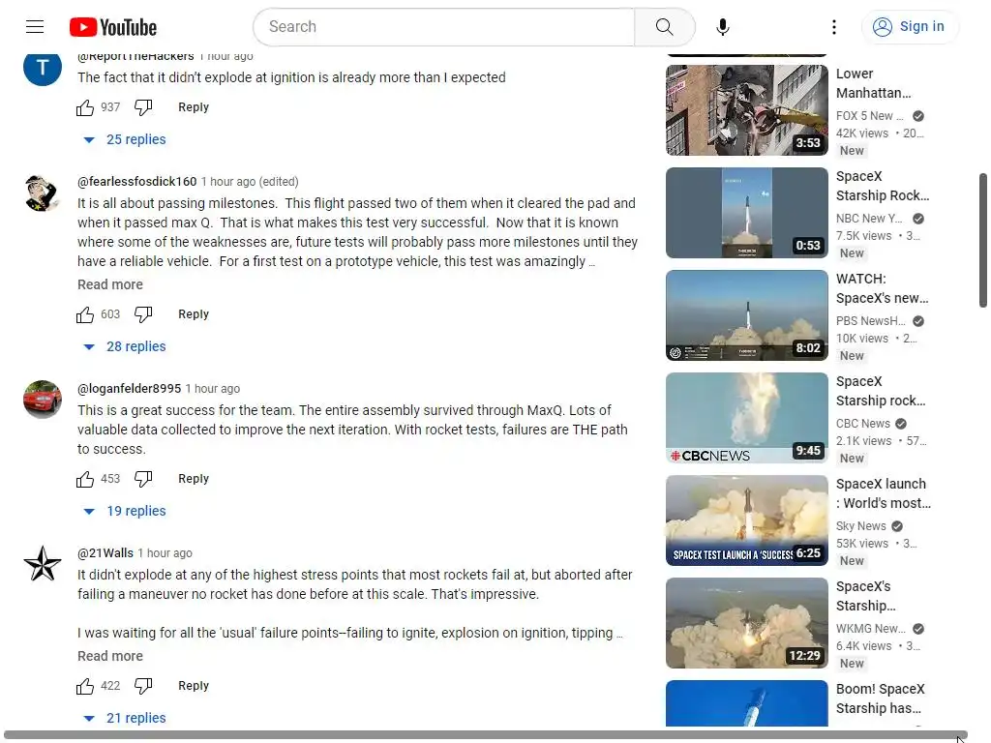The image size is (991, 743).
Task: Go to YouTube home via logo
Action: tap(113, 27)
